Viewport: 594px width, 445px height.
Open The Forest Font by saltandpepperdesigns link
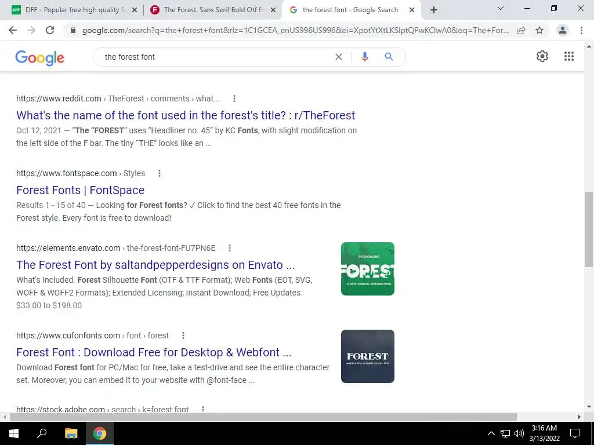point(155,265)
